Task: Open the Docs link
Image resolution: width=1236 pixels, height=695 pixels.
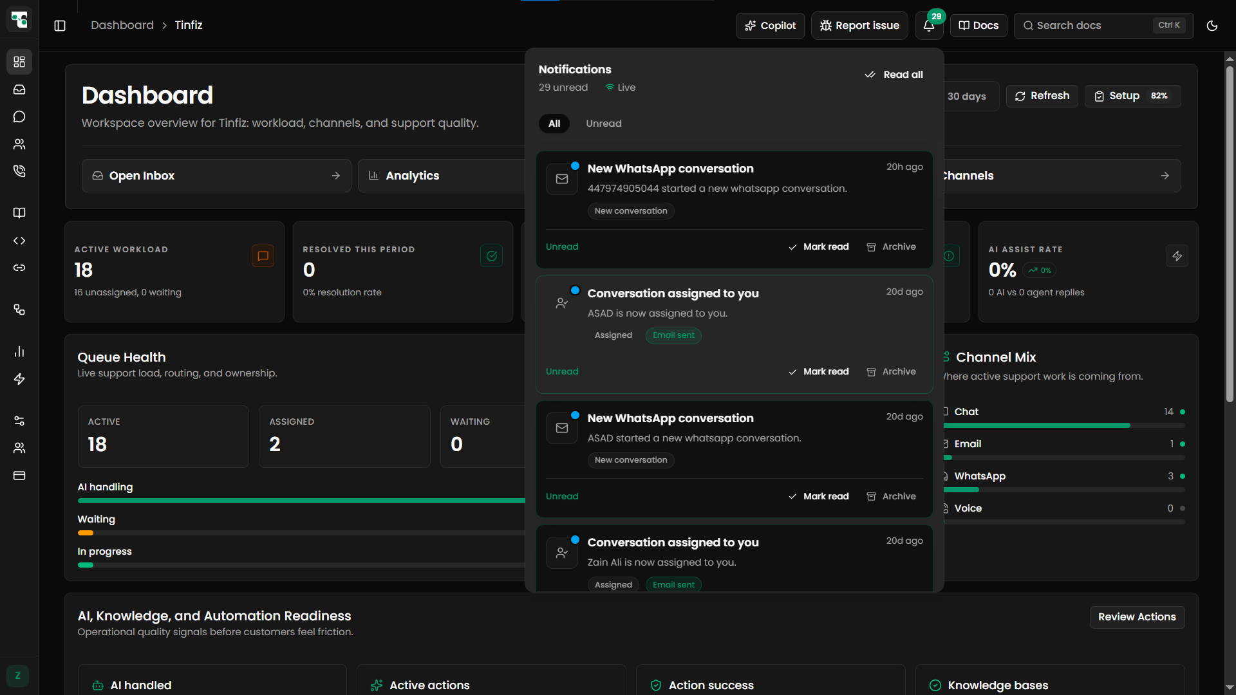Action: 979,26
